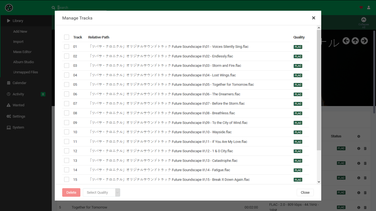Check the checkbox for track 01
Image resolution: width=376 pixels, height=211 pixels.
[x=66, y=46]
